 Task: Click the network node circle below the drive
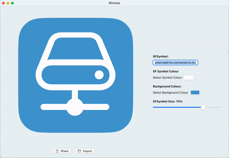(75, 107)
